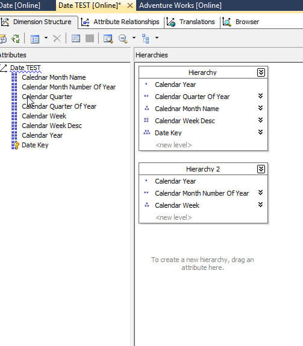Collapse the first Hierarchy box chevron
The width and height of the screenshot is (303, 346).
tap(261, 72)
